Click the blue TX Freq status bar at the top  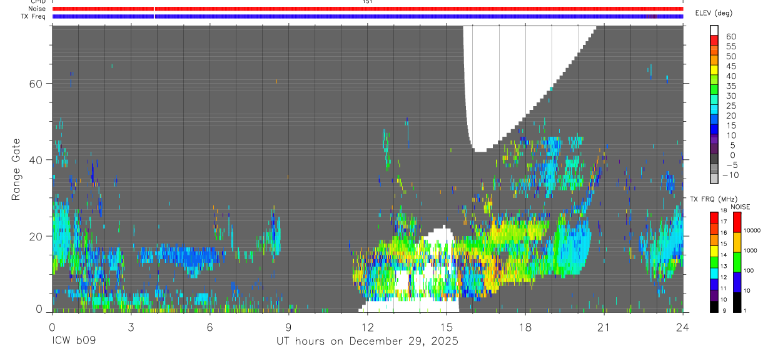coord(368,16)
